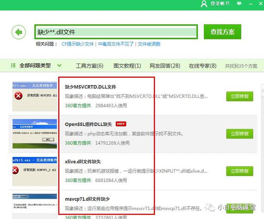Click 立即修复 for xlive.dll entry
Image resolution: width=264 pixels, height=219 pixels.
pos(240,171)
